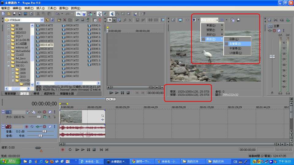The height and width of the screenshot is (165, 294).
Task: Expand the PHOTO folder tree node
Action: (9, 66)
